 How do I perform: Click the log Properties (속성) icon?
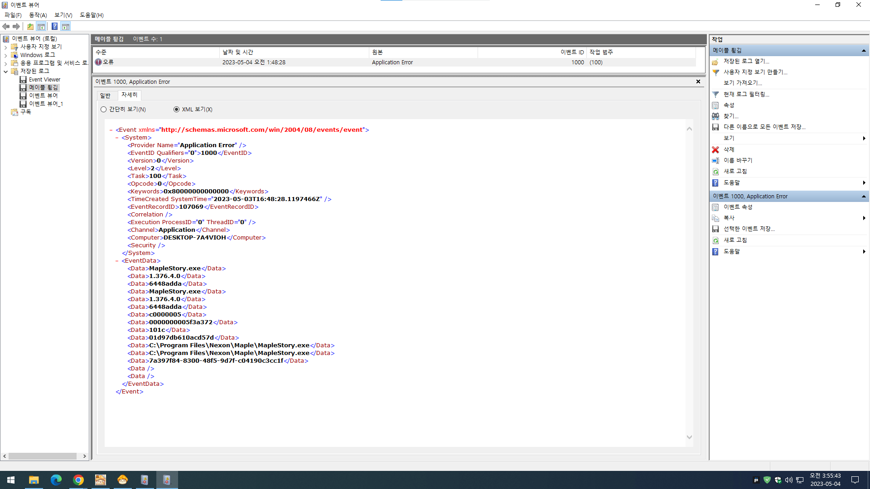click(715, 105)
